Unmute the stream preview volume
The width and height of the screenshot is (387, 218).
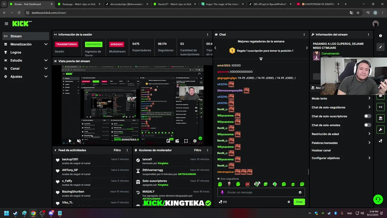coord(79,141)
